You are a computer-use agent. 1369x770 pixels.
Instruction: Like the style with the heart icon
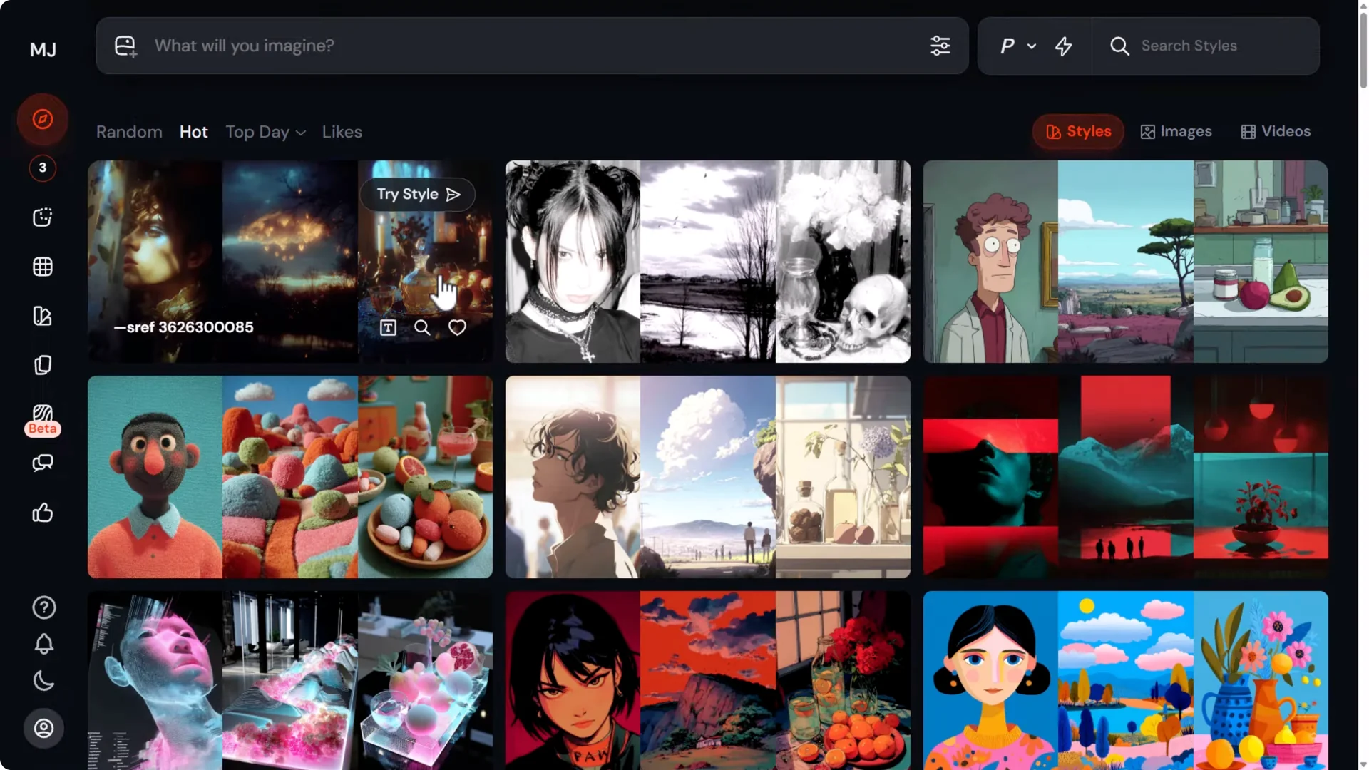click(457, 327)
